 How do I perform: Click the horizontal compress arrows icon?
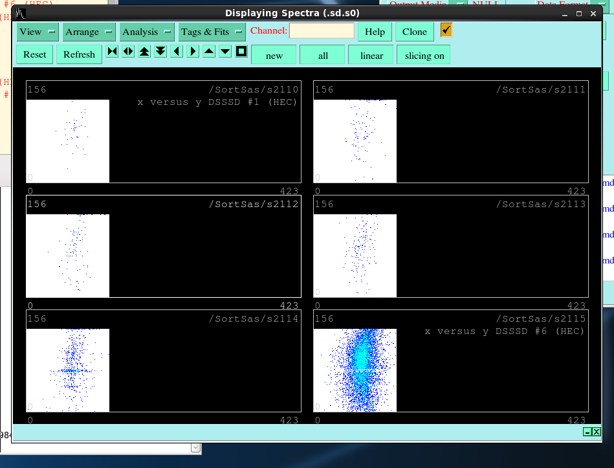[113, 51]
